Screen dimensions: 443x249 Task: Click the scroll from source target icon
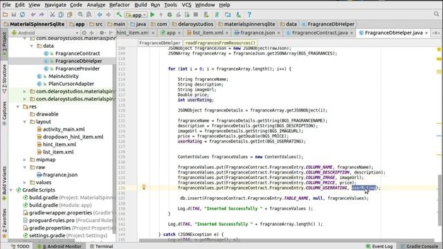pyautogui.click(x=84, y=33)
